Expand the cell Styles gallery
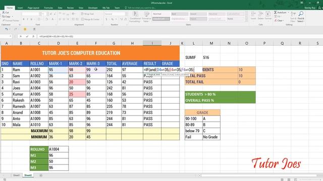This screenshot has width=323, height=181. tap(246, 20)
